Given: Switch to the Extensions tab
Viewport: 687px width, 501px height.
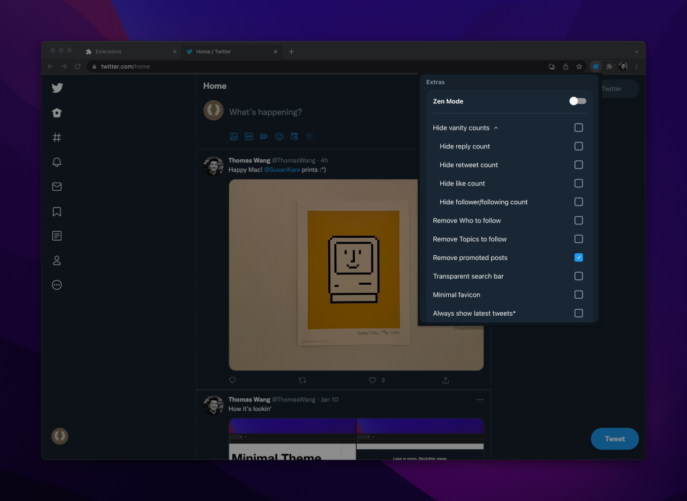Looking at the screenshot, I should 131,51.
